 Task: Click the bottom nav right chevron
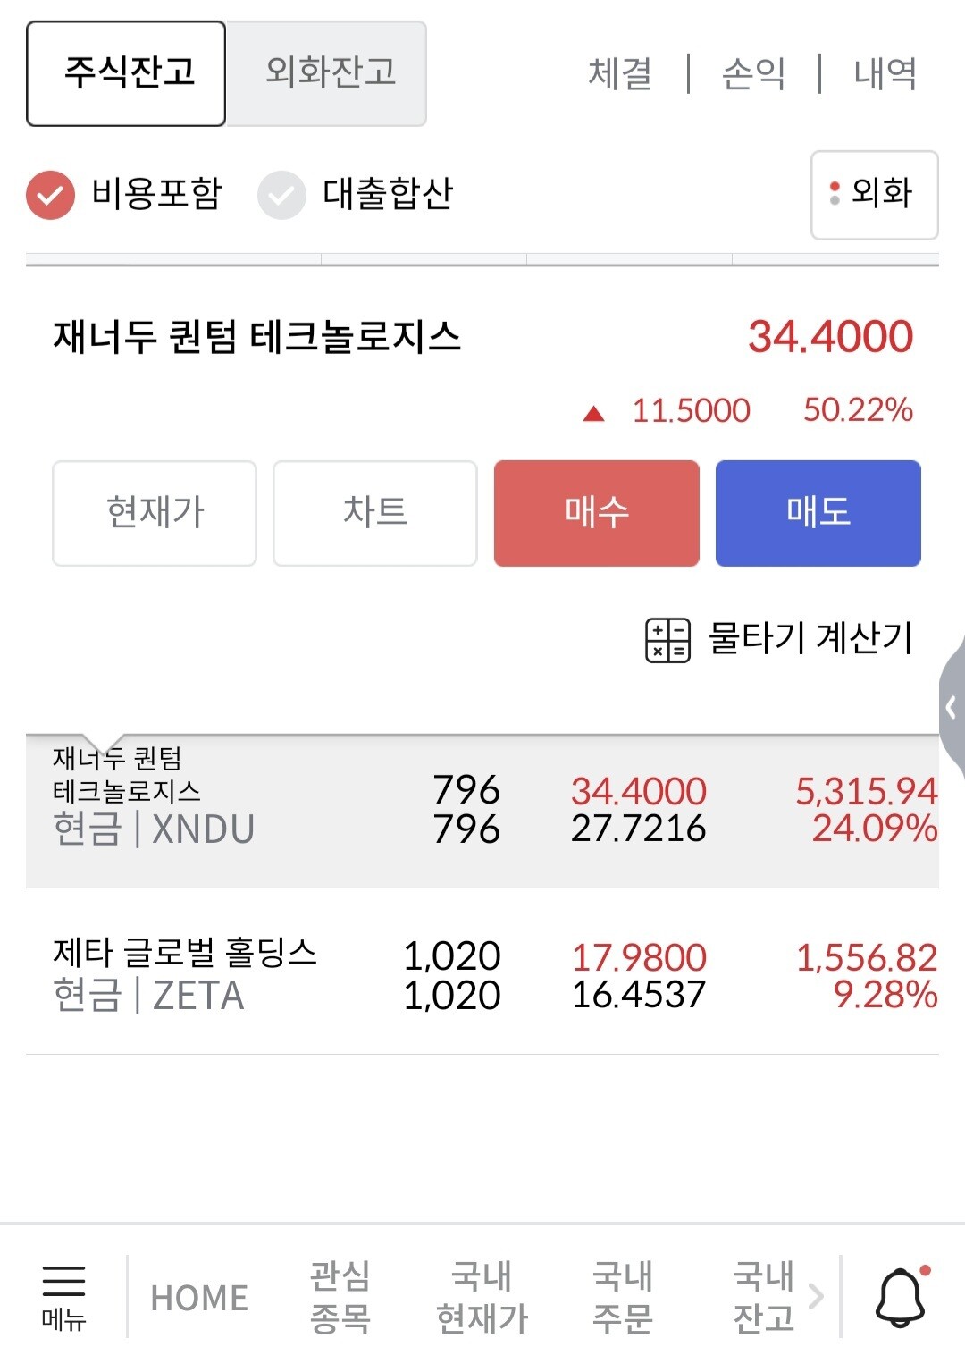point(816,1296)
